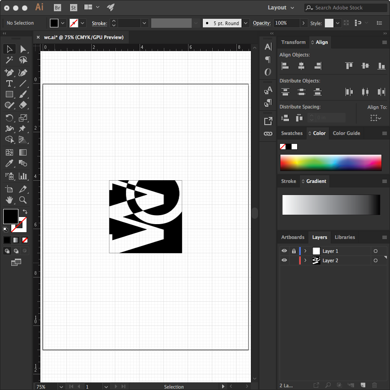
Task: Select the Magic Wand tool
Action: [9, 60]
